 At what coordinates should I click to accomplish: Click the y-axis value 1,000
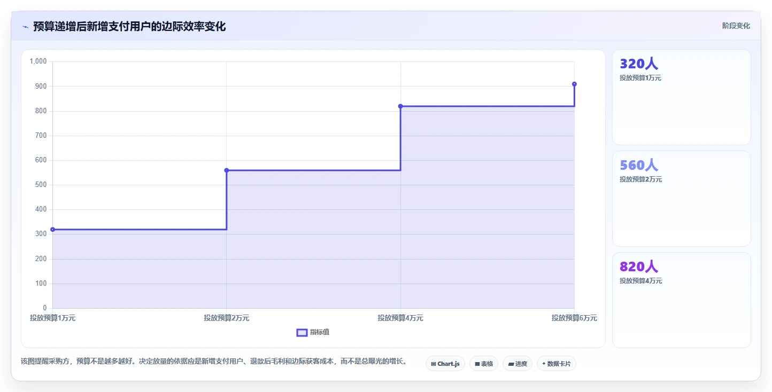tap(38, 61)
